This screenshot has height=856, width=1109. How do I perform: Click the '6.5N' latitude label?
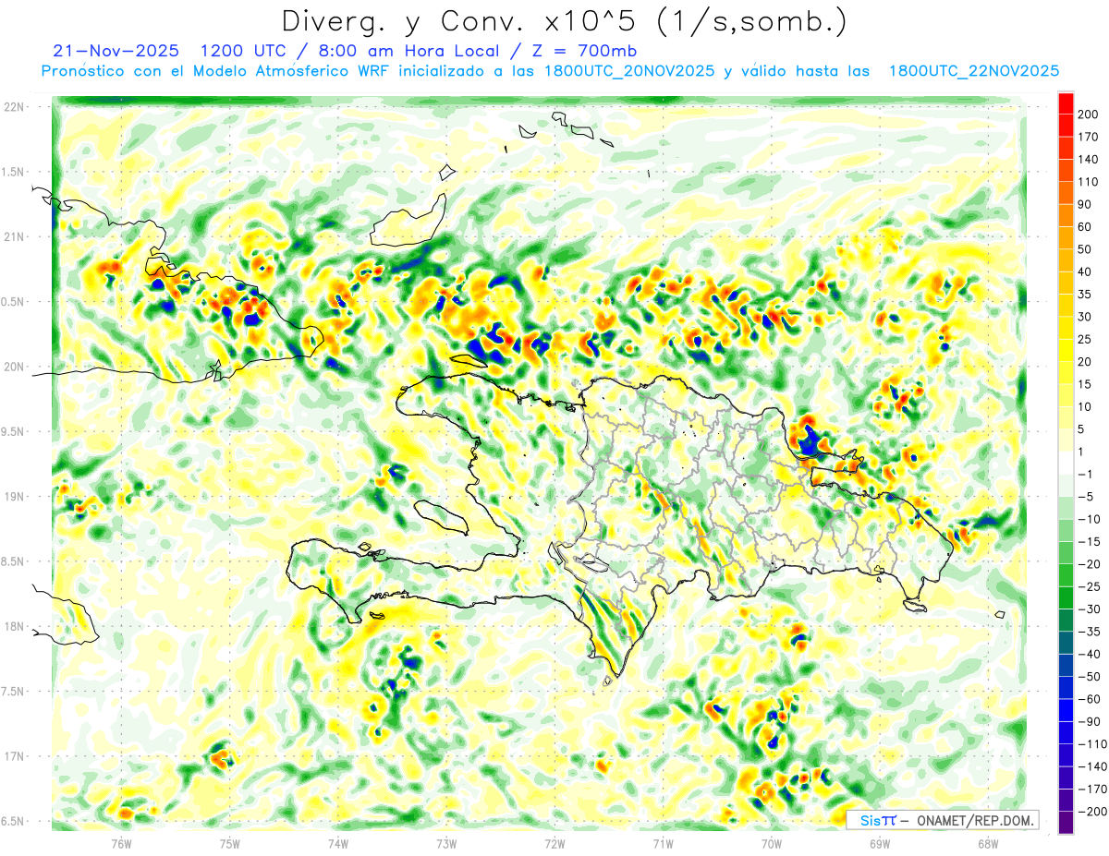[15, 821]
